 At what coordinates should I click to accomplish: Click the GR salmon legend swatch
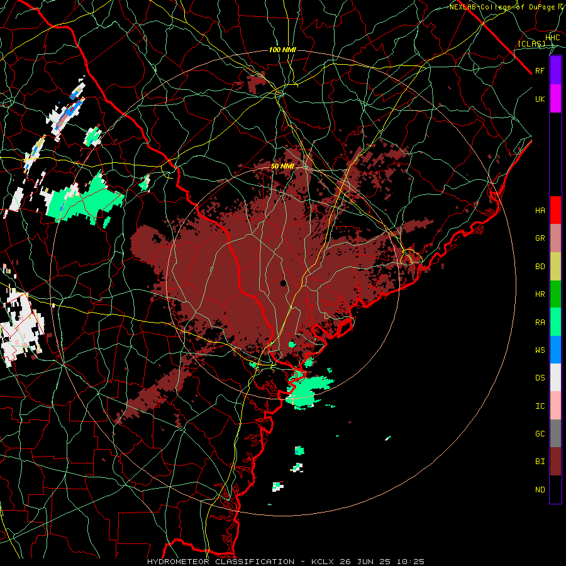coord(555,238)
